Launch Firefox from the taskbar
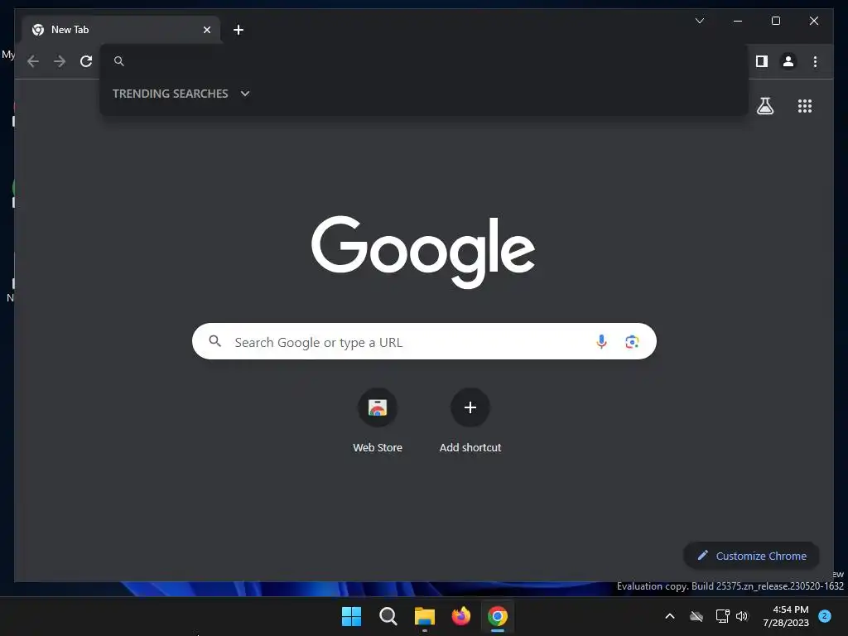The width and height of the screenshot is (848, 636). (460, 616)
